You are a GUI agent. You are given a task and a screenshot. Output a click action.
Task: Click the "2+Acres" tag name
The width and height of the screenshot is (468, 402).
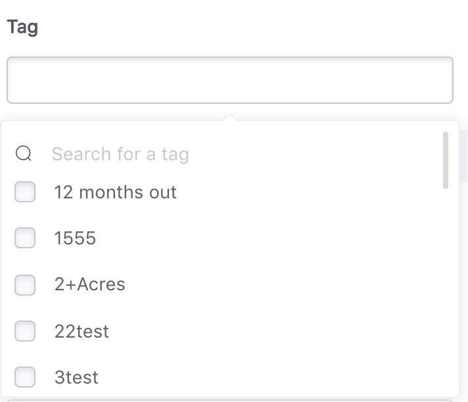(89, 284)
